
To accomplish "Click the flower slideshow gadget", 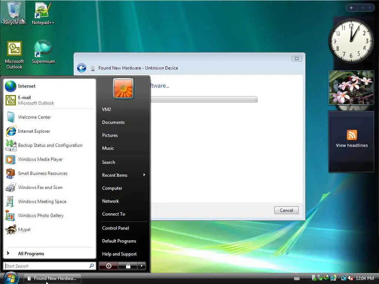I will (351, 88).
